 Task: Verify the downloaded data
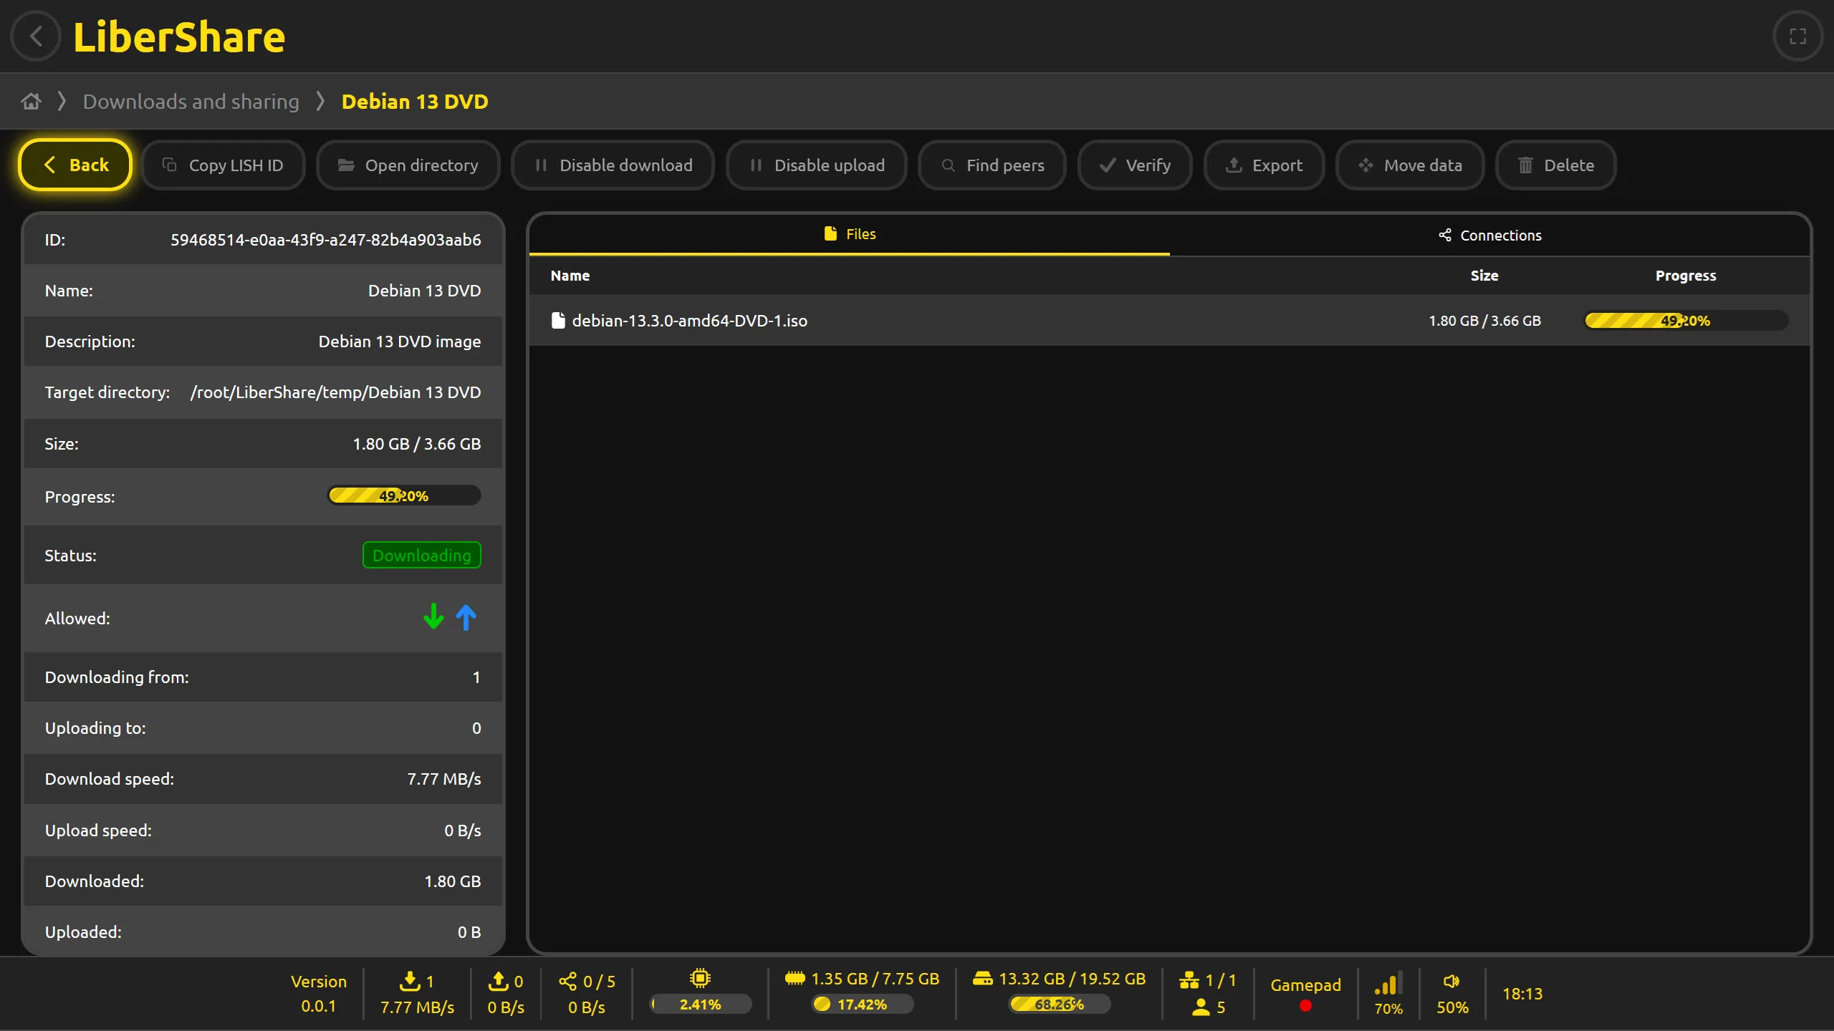tap(1135, 165)
